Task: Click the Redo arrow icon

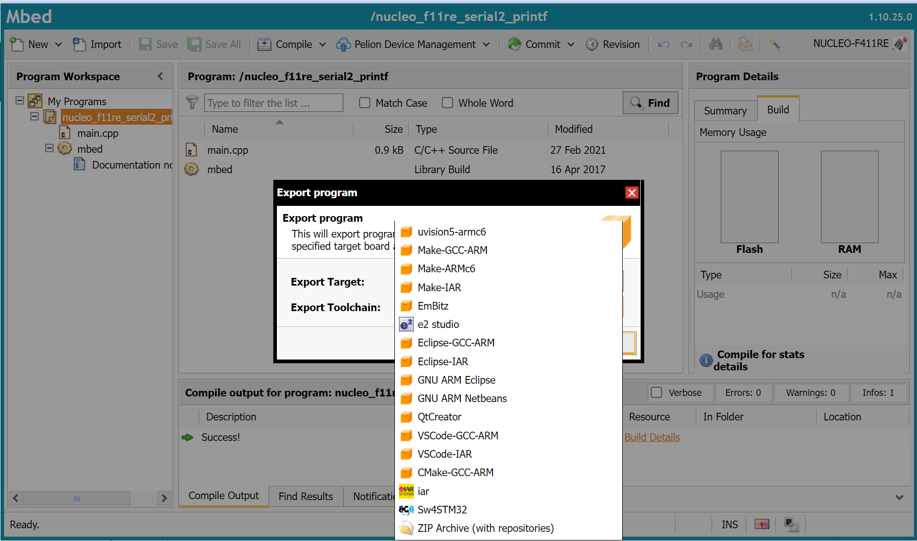Action: pos(686,44)
